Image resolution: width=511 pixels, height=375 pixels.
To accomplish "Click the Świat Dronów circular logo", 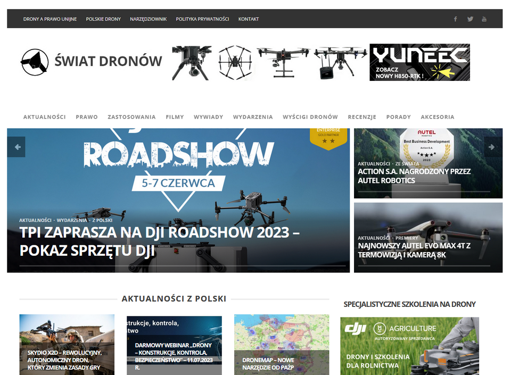I will pos(35,62).
